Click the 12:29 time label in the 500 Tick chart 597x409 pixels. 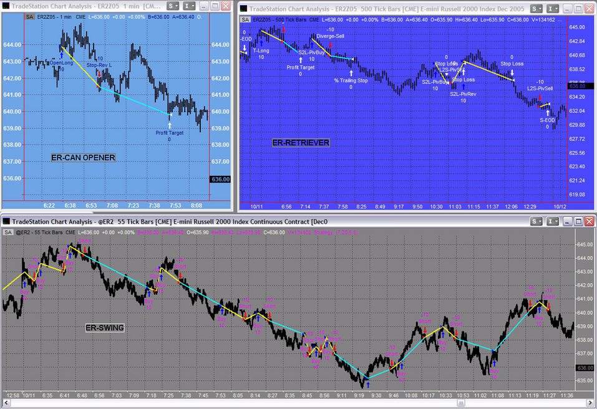point(530,206)
